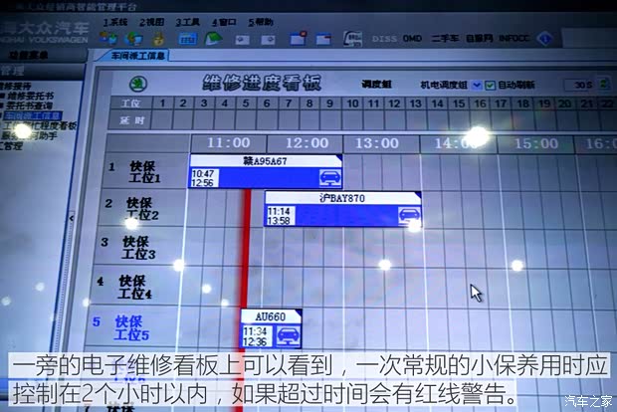
Task: Click the users-and-globe toolbar icon
Action: (x=108, y=39)
